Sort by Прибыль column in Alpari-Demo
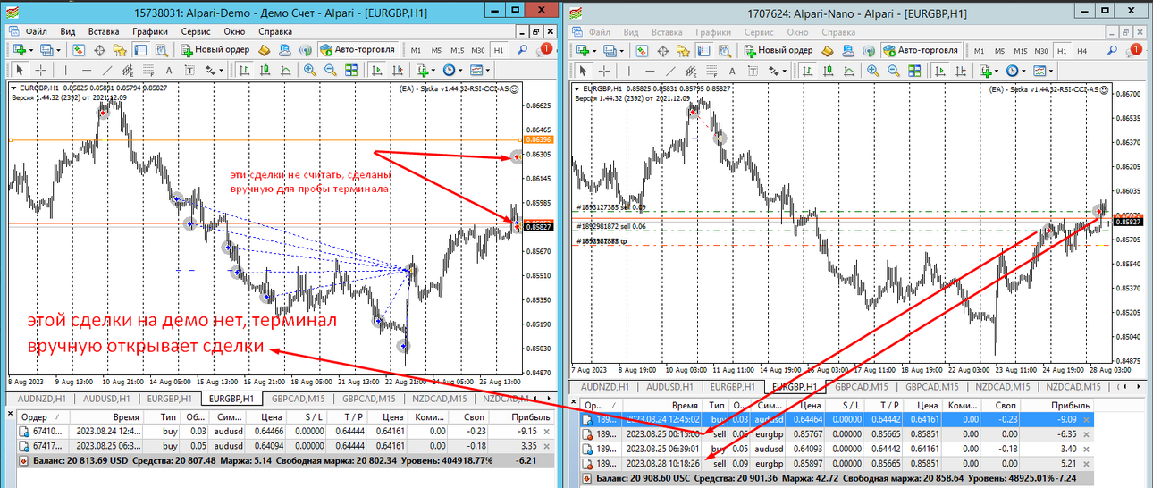Viewport: 1153px width, 488px height. 530,417
